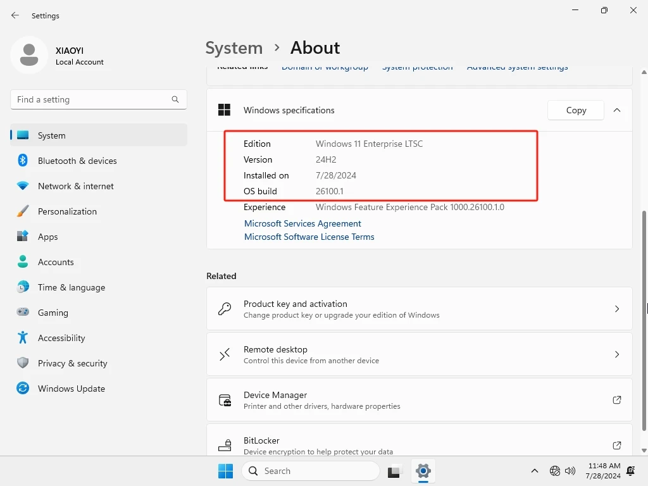This screenshot has height=486, width=648.
Task: Click the Settings gear taskbar icon
Action: [x=423, y=471]
